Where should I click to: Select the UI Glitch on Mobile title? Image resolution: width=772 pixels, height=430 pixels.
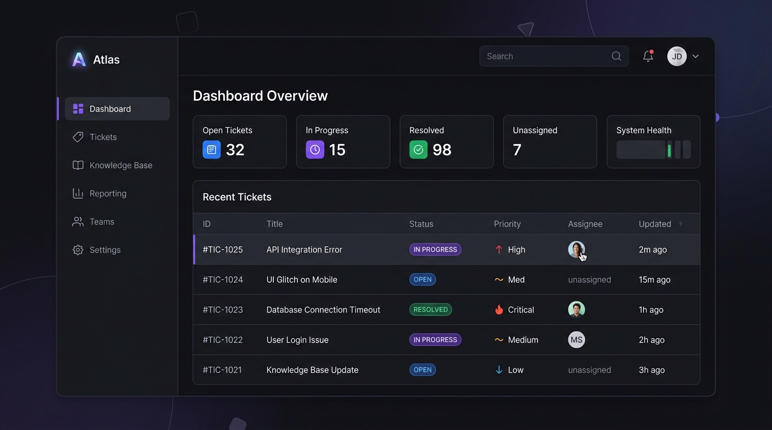(x=302, y=279)
